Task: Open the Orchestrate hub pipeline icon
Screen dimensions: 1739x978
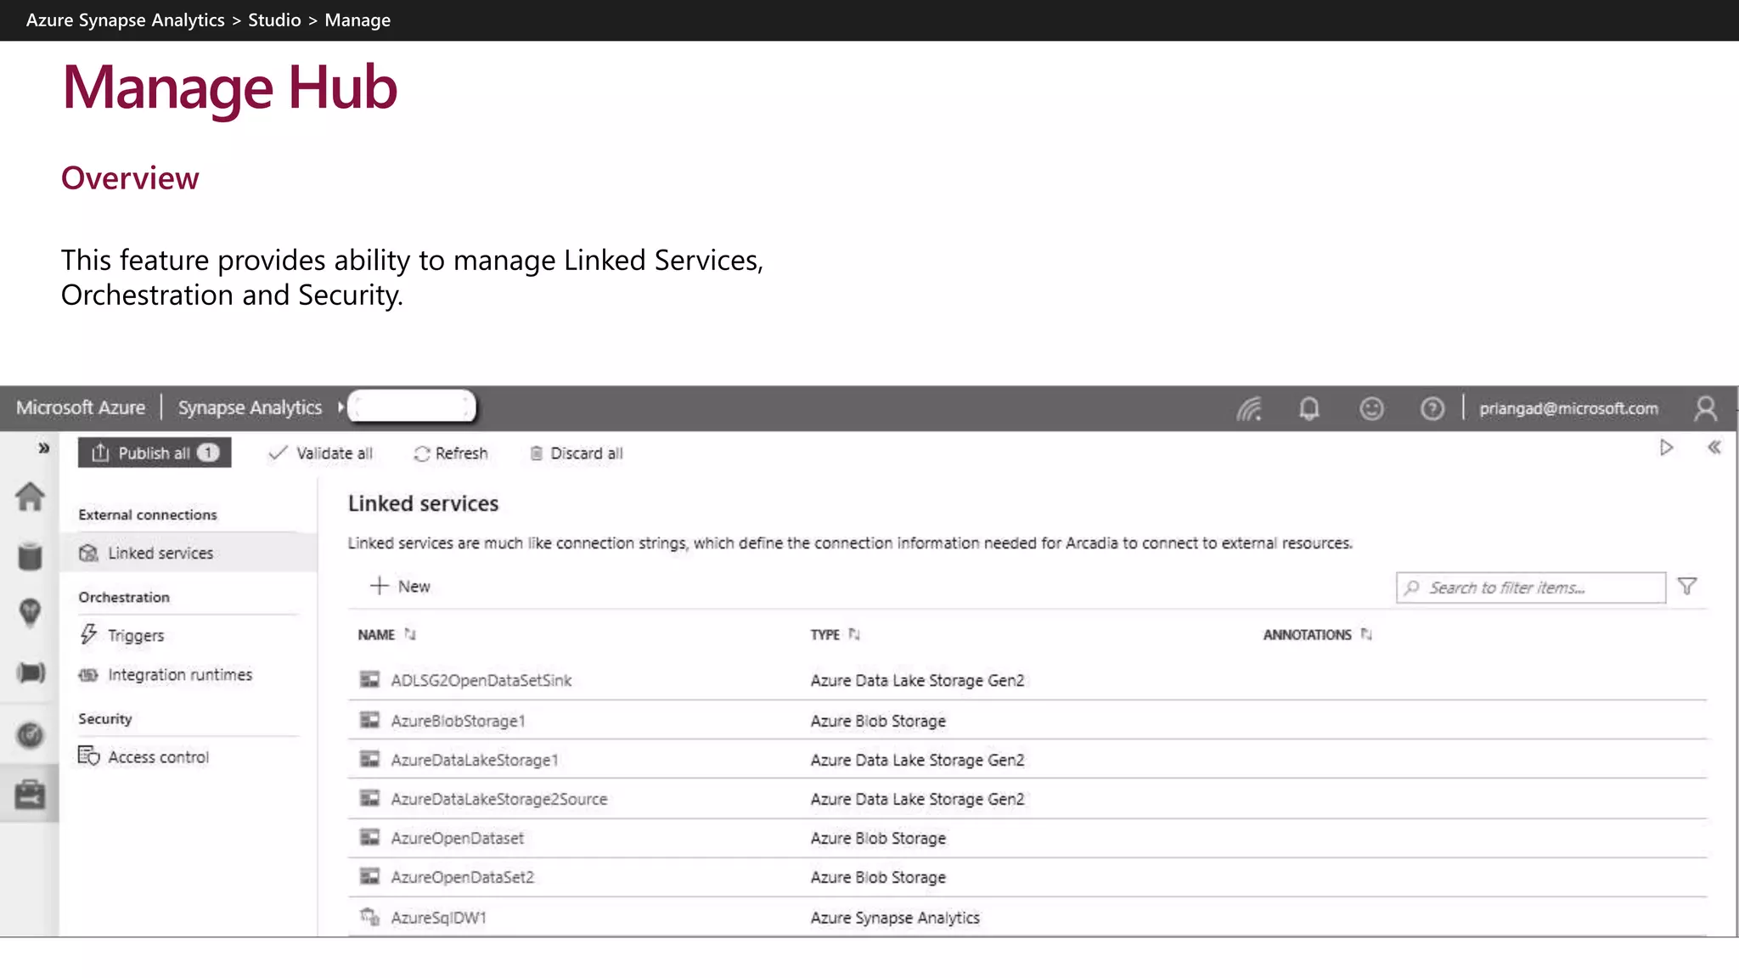Action: click(x=31, y=673)
